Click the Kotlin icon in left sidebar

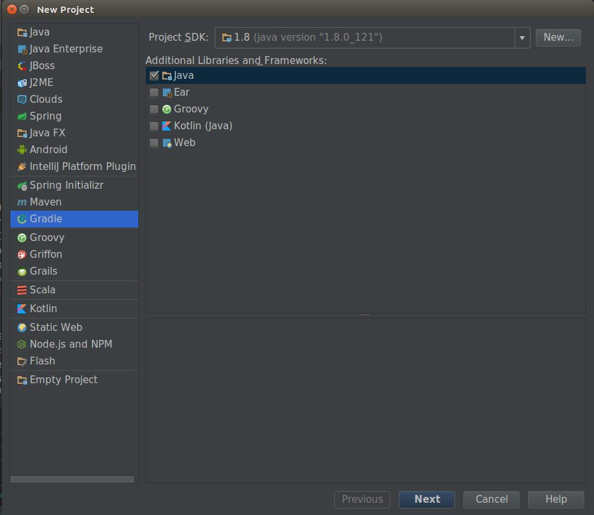point(22,309)
